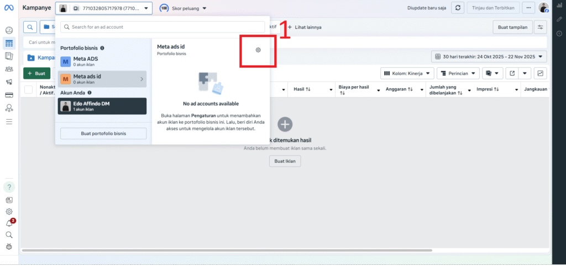Image resolution: width=566 pixels, height=266 pixels.
Task: Open the ad account selector dropdown
Action: point(104,9)
